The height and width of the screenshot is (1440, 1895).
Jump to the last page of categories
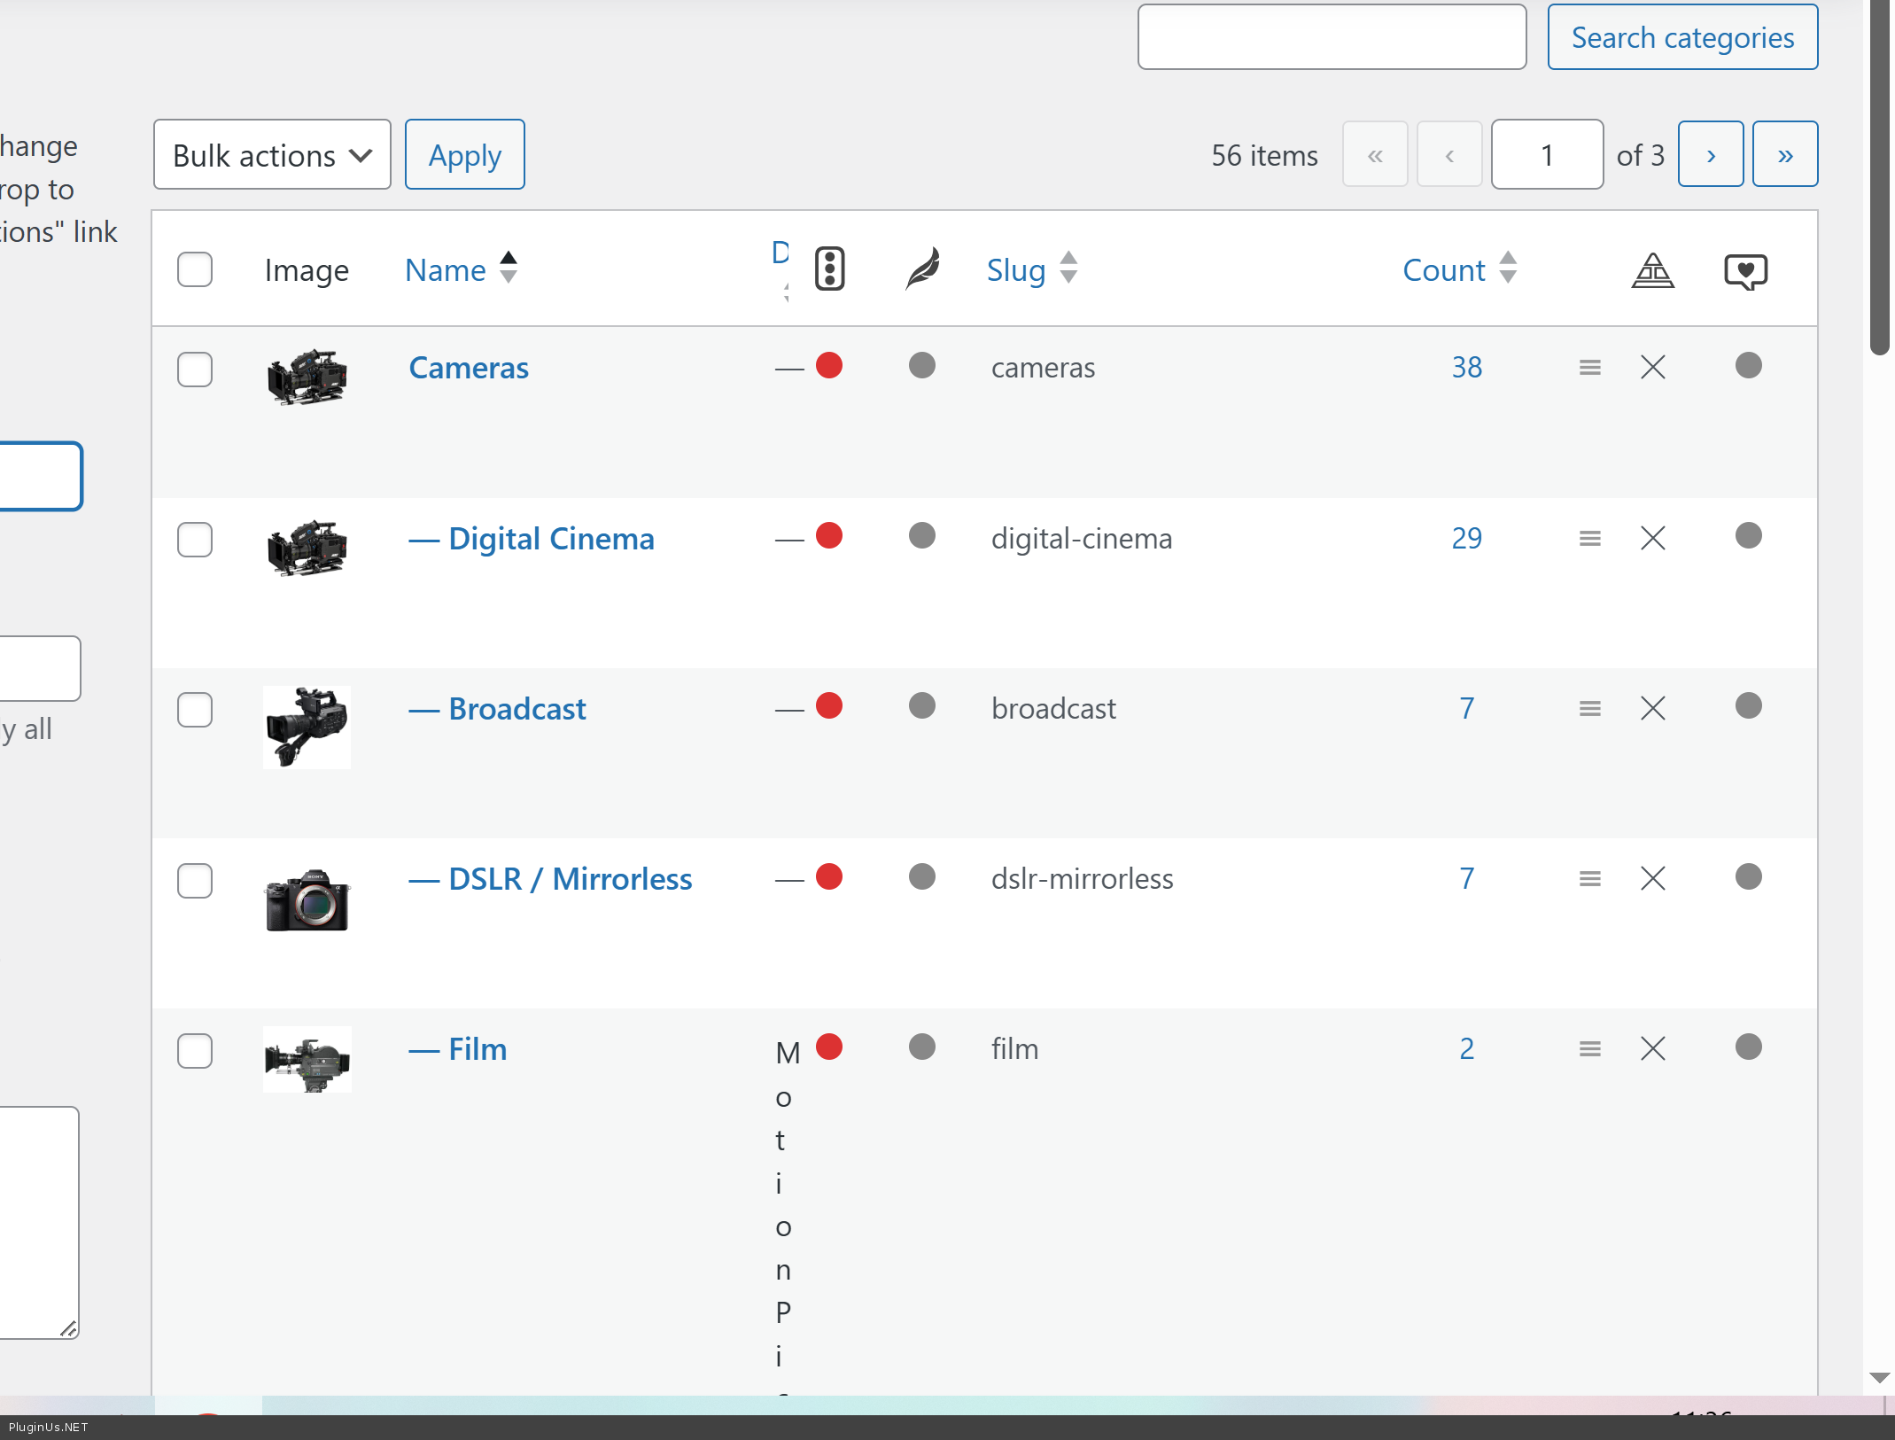pyautogui.click(x=1784, y=155)
